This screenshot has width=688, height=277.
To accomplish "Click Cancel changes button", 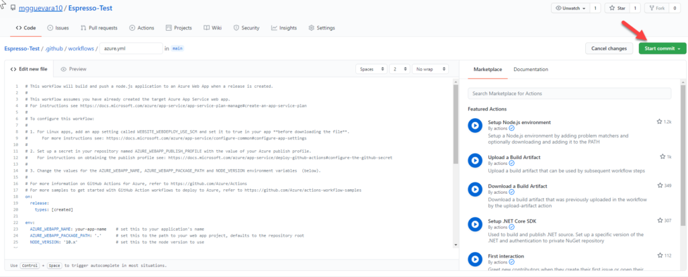I will [609, 49].
